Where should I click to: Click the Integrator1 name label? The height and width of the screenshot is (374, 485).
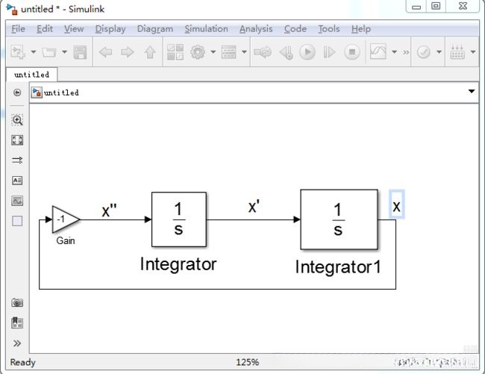[339, 267]
